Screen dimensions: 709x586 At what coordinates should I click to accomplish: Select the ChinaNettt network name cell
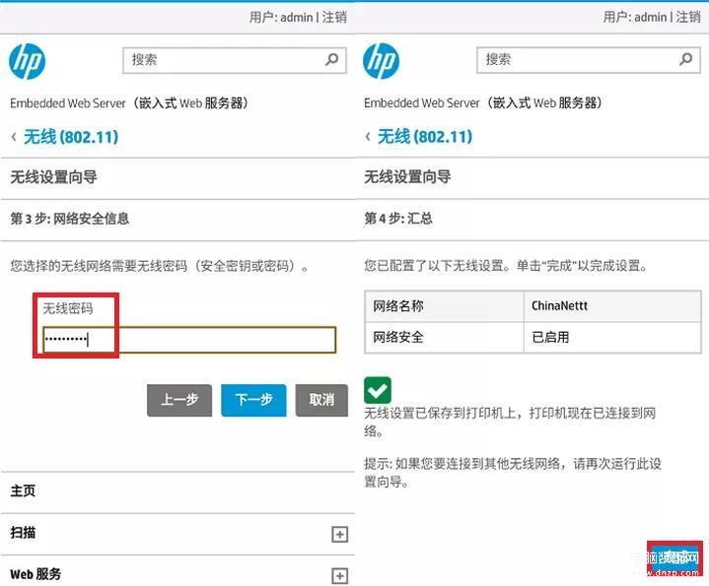612,306
